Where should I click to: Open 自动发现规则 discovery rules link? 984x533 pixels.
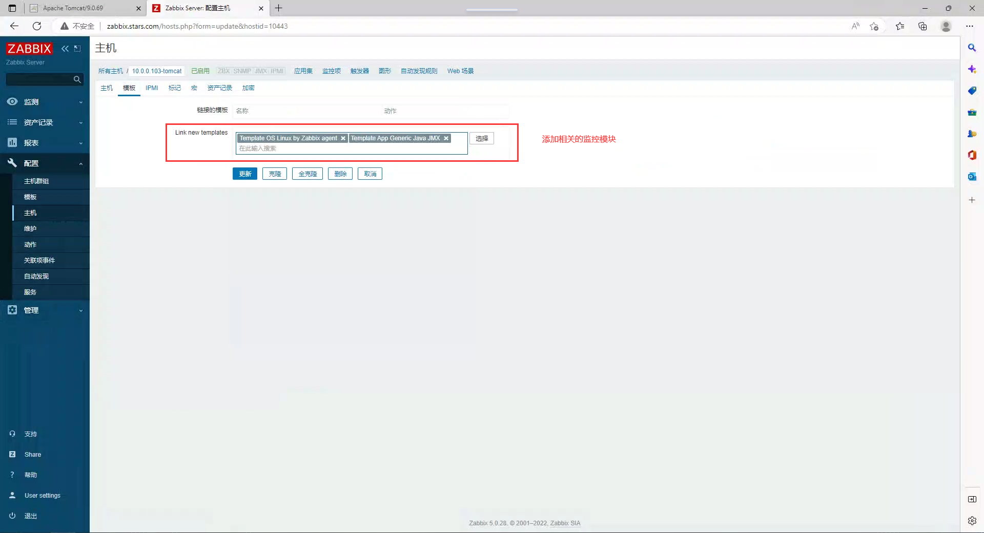(419, 71)
